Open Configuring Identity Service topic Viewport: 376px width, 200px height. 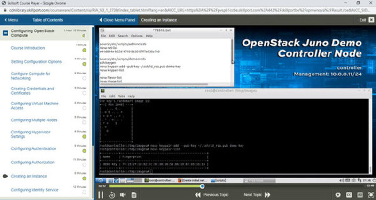point(34,190)
